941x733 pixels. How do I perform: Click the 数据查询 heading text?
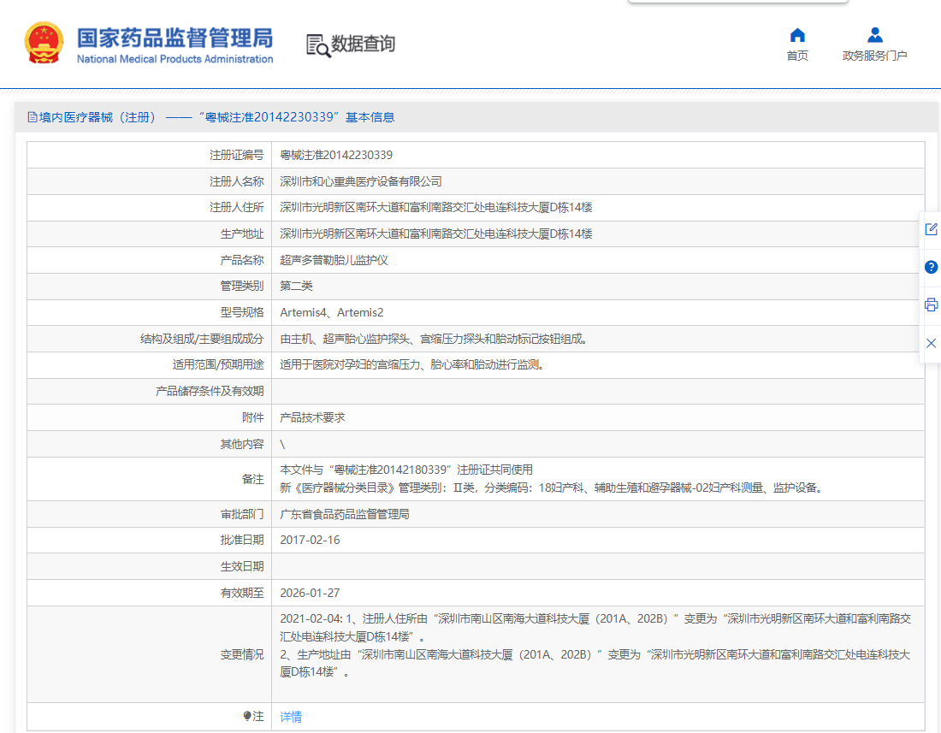tap(363, 44)
